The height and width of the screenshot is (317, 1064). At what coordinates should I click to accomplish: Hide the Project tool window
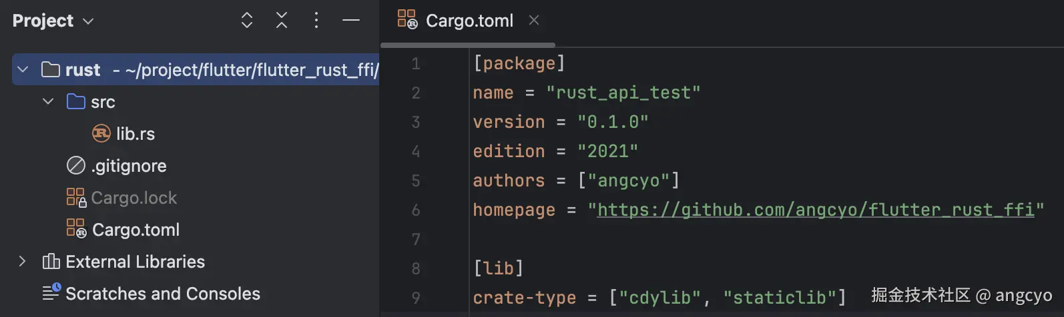[351, 21]
